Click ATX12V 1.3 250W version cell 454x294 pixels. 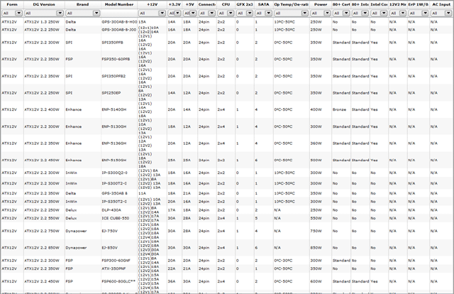point(42,22)
